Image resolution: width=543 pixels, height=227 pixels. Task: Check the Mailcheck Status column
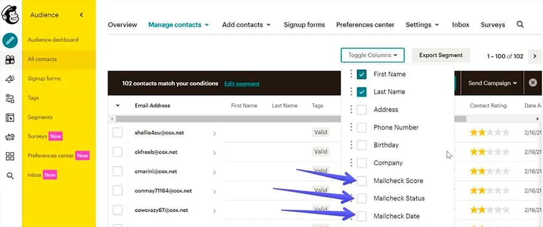(362, 198)
